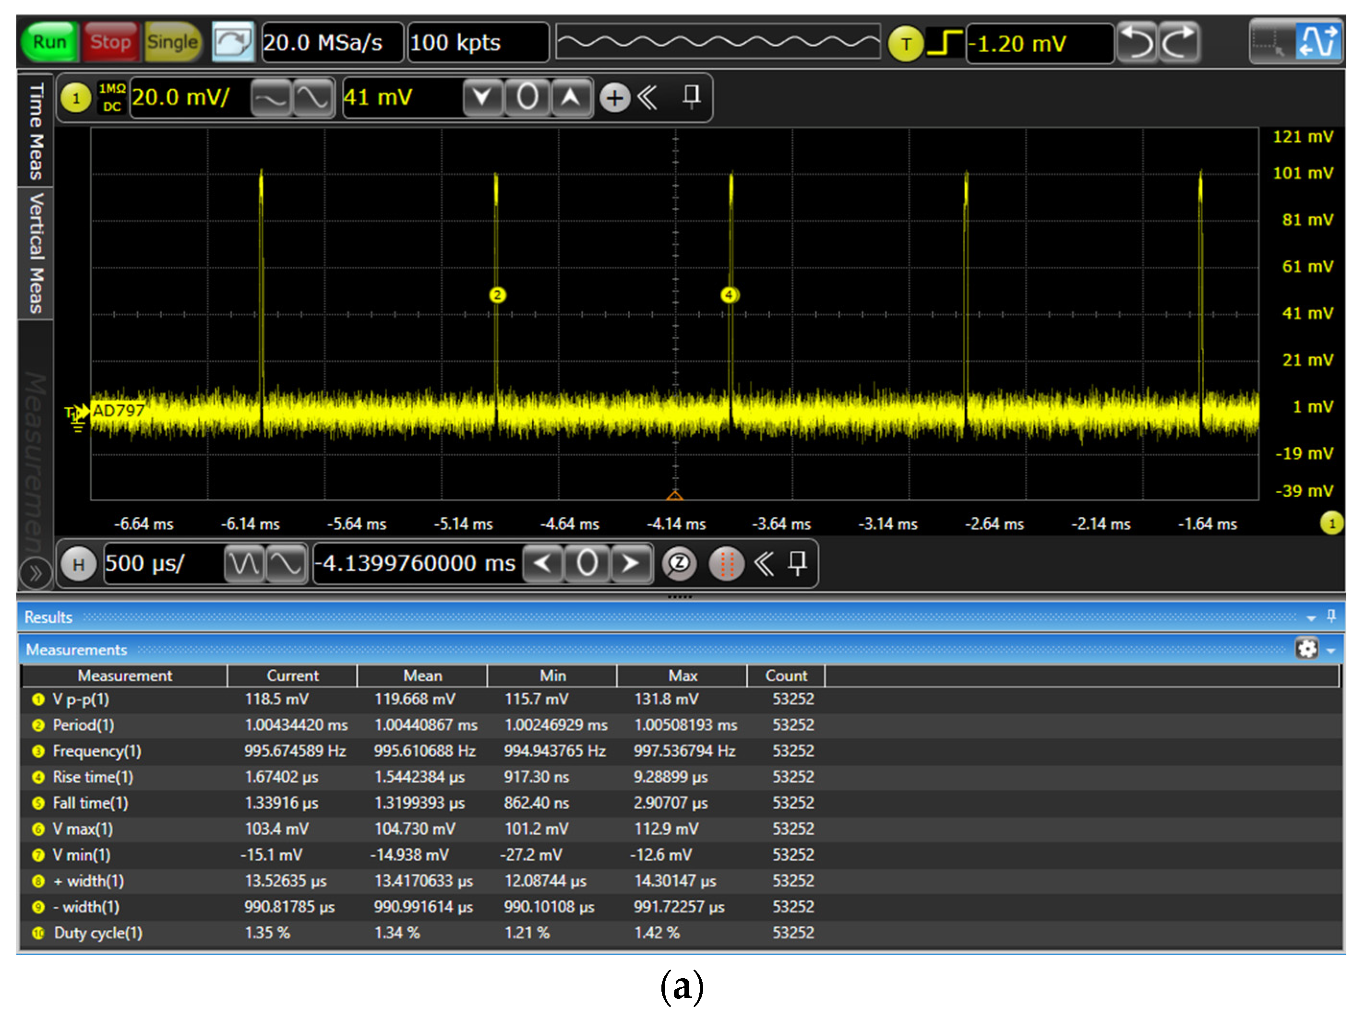Image resolution: width=1365 pixels, height=1019 pixels.
Task: Expand left measurement sidebar chevron
Action: click(x=35, y=573)
